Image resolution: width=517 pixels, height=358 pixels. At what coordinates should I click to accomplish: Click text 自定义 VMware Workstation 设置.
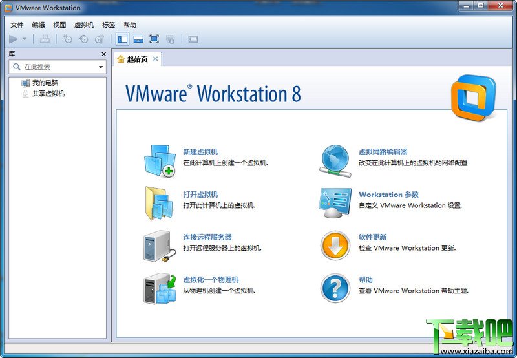[410, 205]
